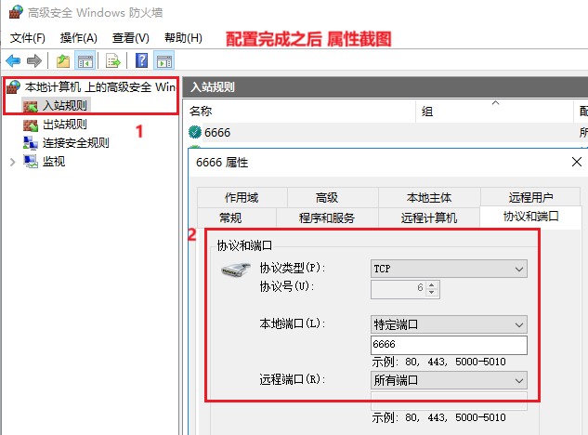Select the 协议和端口 tab
Viewport: 588px width, 435px height.
click(530, 217)
